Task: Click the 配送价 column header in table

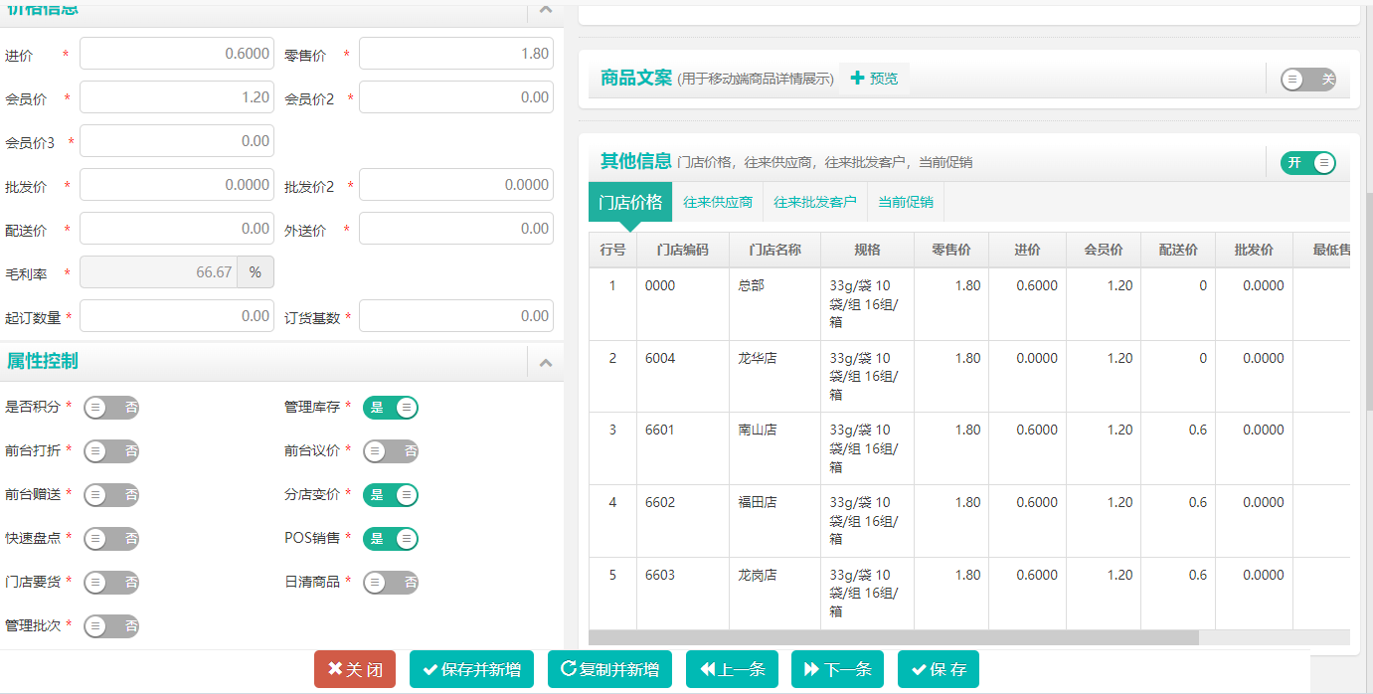Action: point(1178,250)
